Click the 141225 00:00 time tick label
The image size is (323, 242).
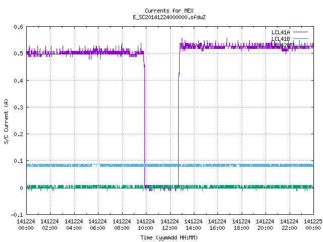(313, 224)
